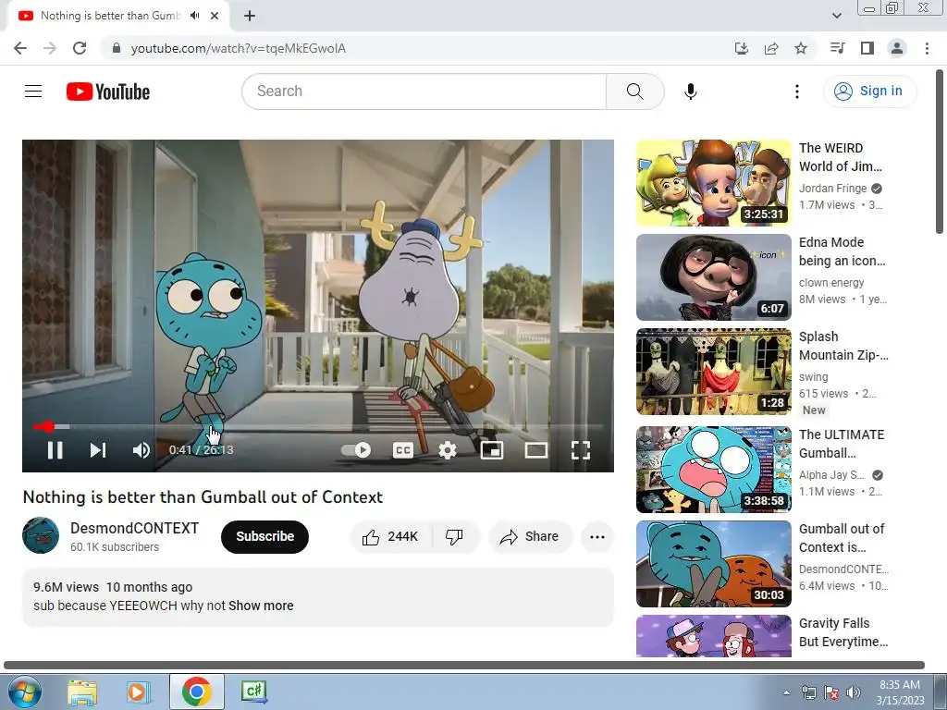Bookmark this page with star

[801, 48]
